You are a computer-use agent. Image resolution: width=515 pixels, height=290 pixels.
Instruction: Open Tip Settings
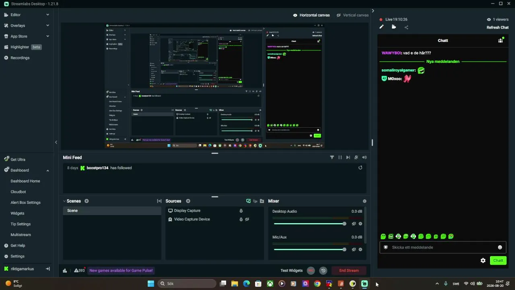[x=21, y=224]
